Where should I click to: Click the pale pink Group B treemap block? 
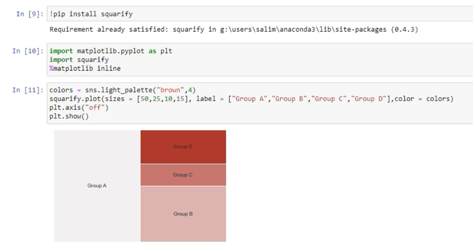[x=183, y=214]
